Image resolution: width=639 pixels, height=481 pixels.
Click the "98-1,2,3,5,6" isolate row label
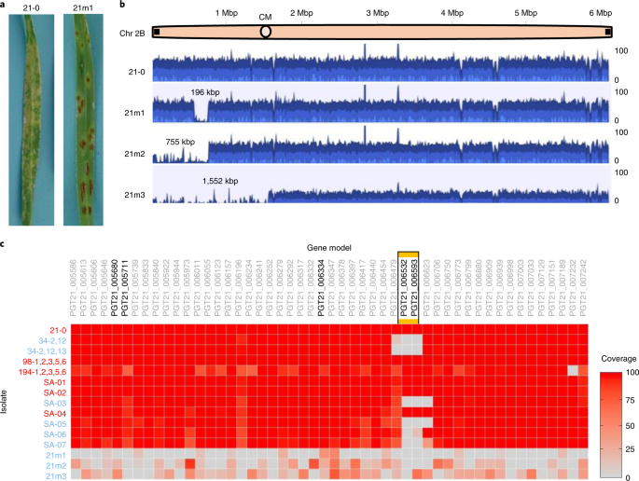tap(45, 362)
